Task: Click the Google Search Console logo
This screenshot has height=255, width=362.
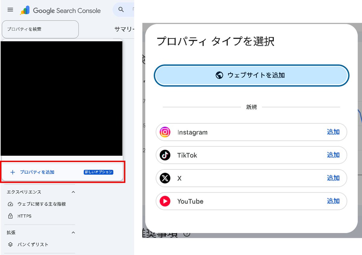Action: pyautogui.click(x=60, y=11)
